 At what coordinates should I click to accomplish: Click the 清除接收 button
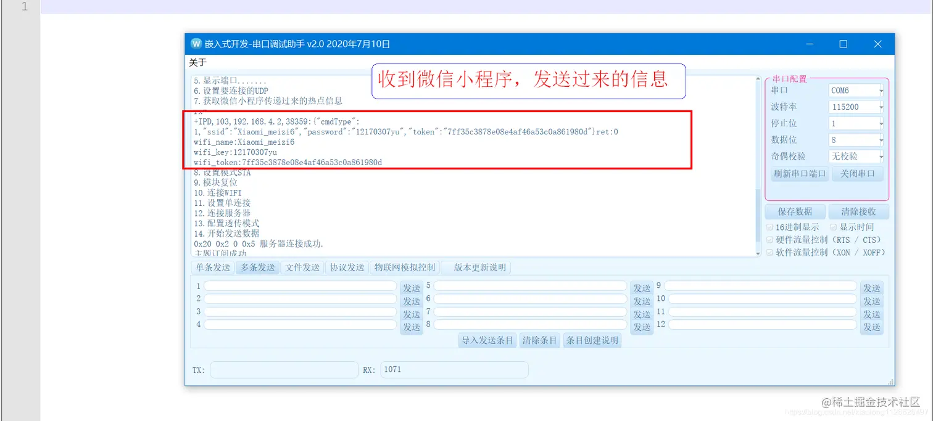tap(858, 211)
